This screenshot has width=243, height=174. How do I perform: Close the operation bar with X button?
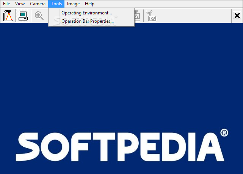[237, 16]
